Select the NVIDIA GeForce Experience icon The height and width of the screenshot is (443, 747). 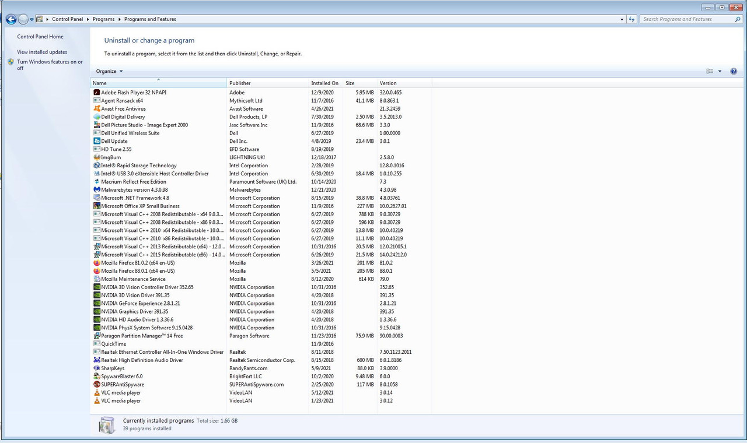(97, 303)
